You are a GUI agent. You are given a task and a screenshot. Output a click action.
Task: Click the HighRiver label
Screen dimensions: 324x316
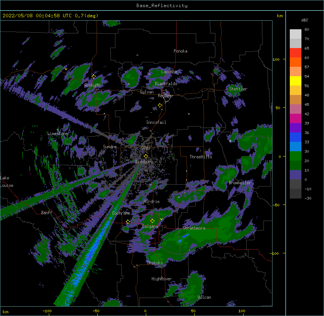pyautogui.click(x=162, y=279)
